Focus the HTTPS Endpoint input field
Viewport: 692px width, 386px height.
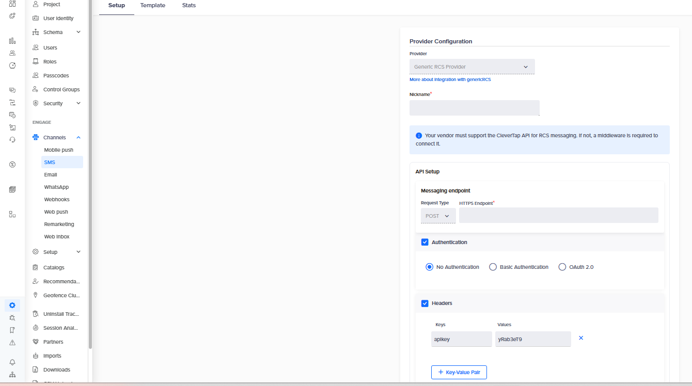pos(559,215)
